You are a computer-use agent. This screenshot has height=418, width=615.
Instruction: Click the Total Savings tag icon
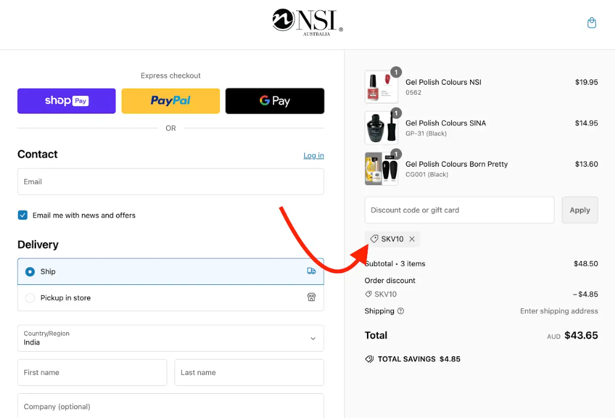click(x=369, y=359)
